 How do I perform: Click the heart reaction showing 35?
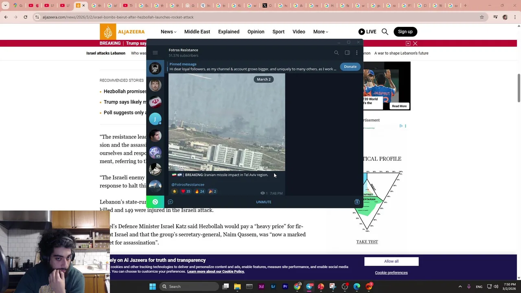(x=186, y=191)
